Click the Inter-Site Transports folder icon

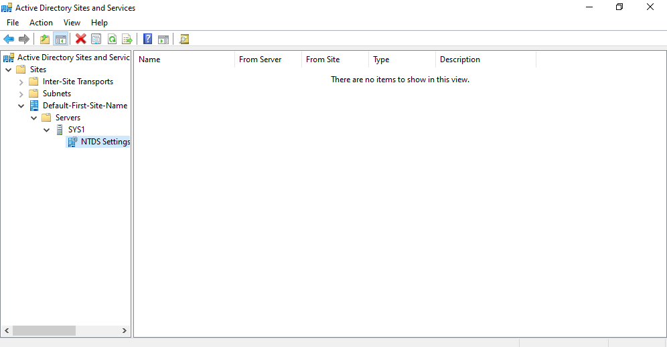[33, 81]
